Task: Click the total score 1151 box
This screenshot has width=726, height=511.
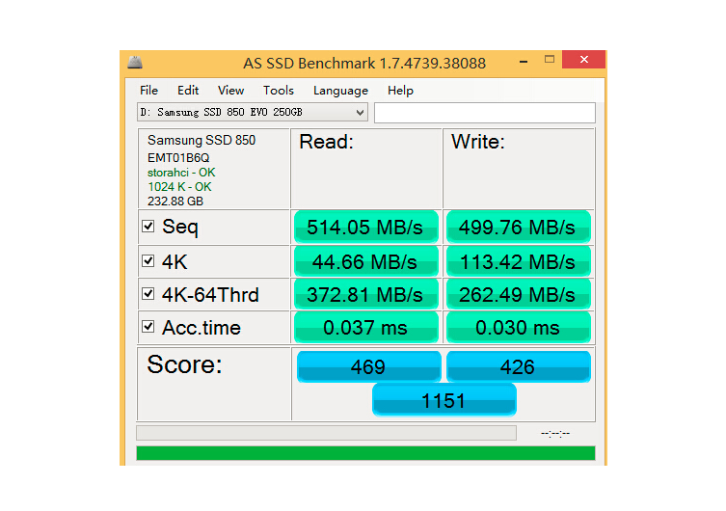Action: 444,400
